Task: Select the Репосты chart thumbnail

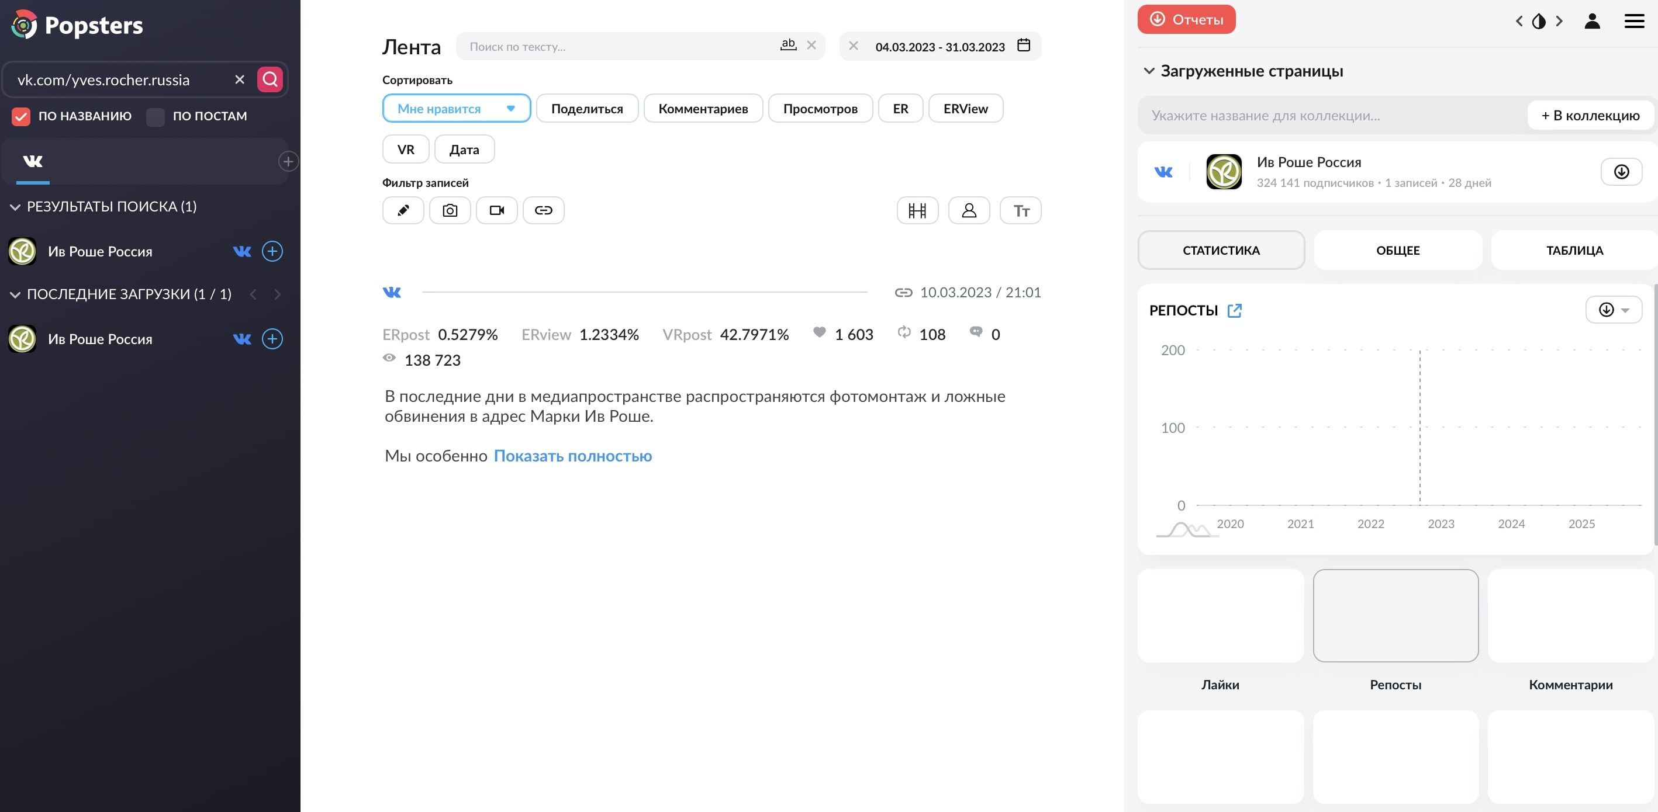Action: (x=1396, y=615)
